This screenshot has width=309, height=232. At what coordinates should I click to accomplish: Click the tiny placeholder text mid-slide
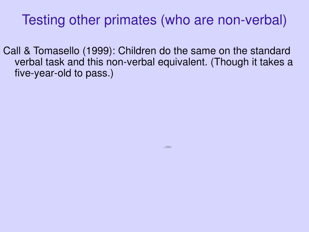[167, 147]
